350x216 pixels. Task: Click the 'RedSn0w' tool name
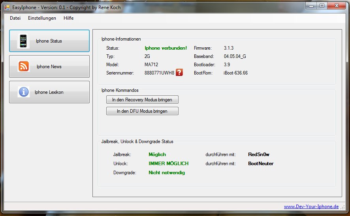(x=259, y=155)
